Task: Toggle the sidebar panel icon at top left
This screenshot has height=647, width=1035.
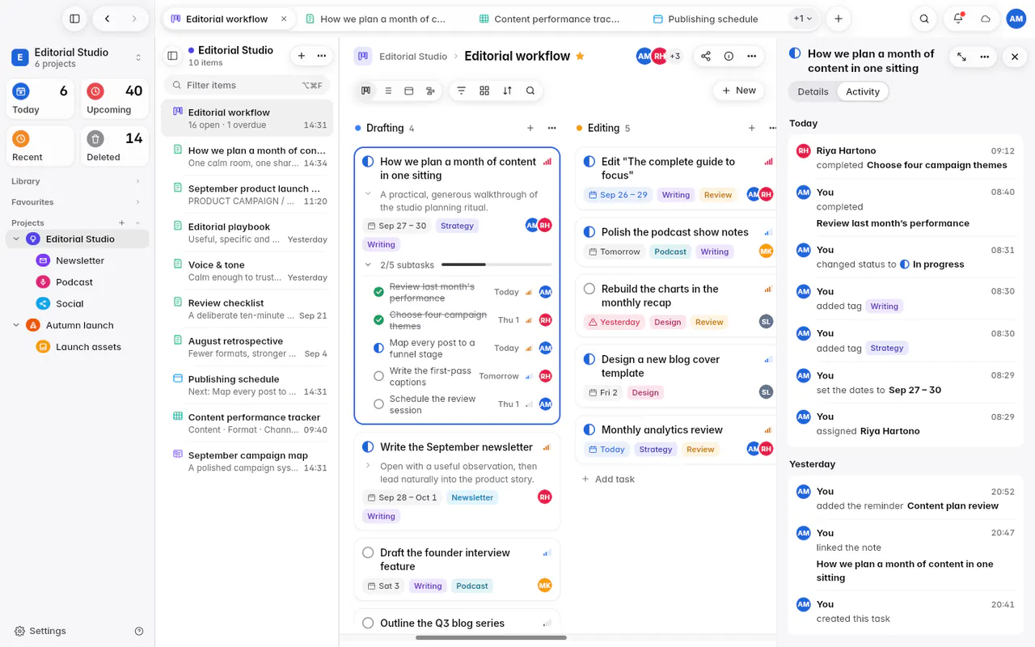Action: click(74, 19)
